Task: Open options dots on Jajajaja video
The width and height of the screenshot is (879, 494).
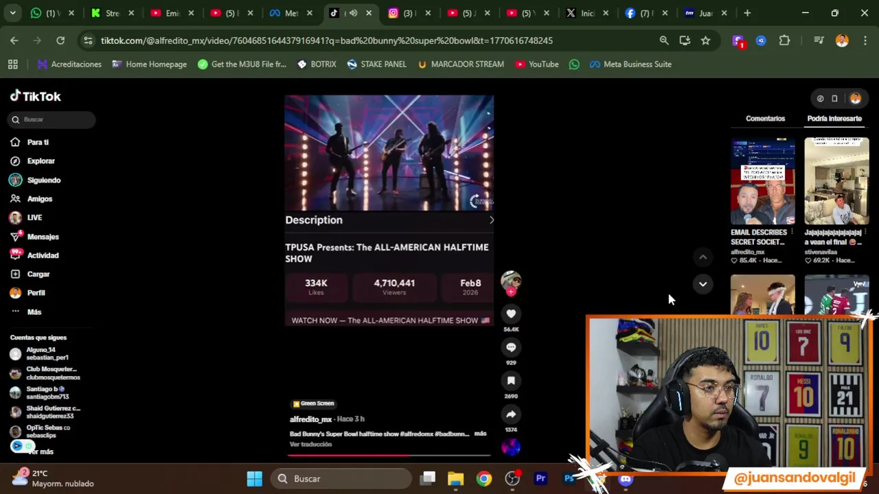Action: [866, 233]
